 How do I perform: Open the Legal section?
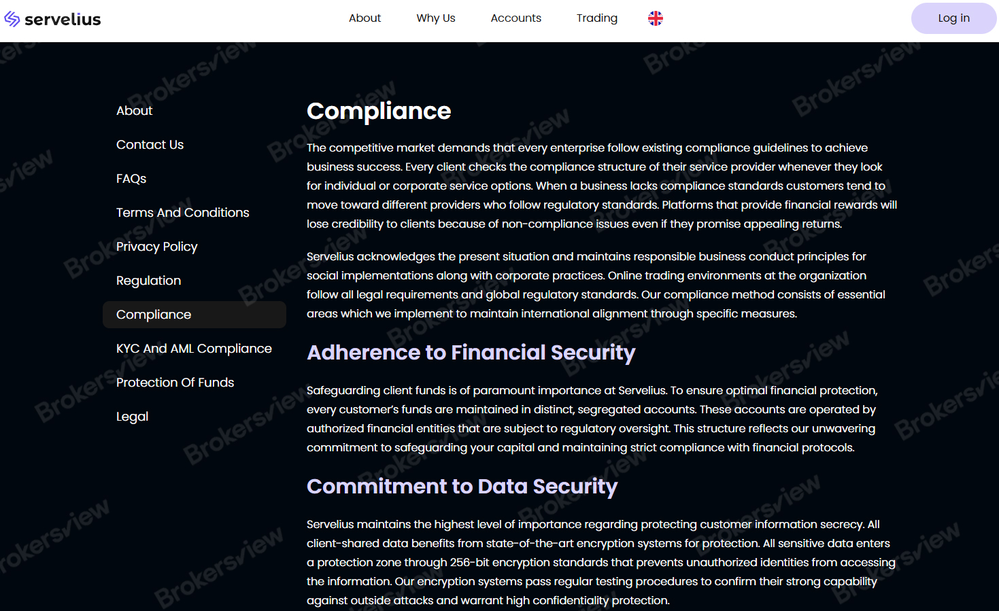pyautogui.click(x=132, y=416)
